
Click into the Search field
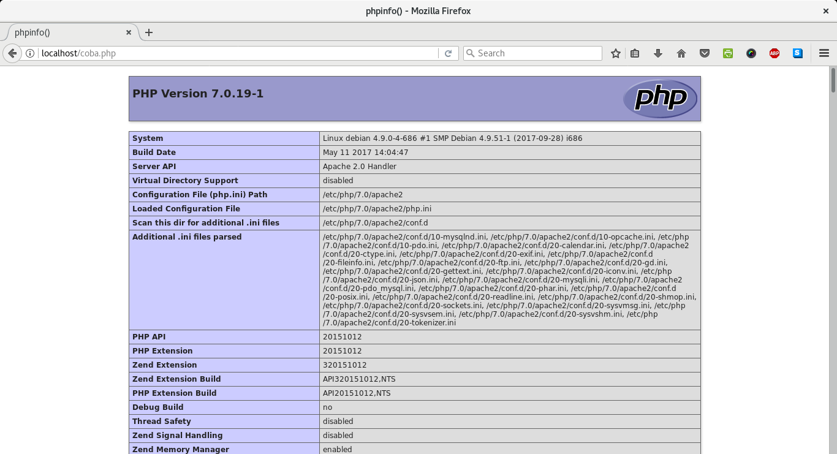click(x=532, y=53)
